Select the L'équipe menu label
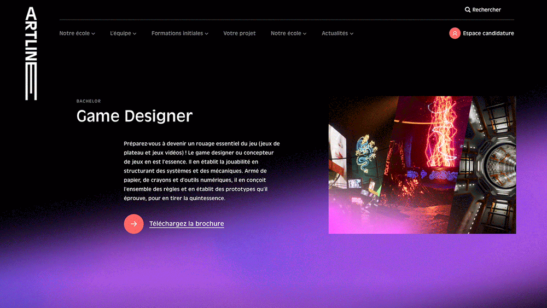 click(120, 33)
